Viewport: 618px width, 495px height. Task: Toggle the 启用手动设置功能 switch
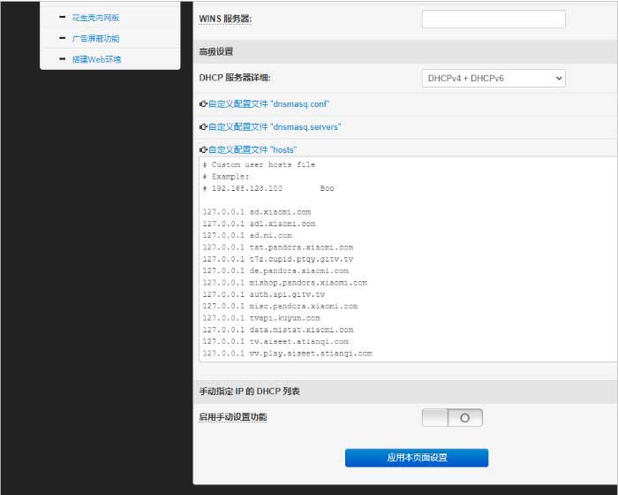tap(452, 417)
